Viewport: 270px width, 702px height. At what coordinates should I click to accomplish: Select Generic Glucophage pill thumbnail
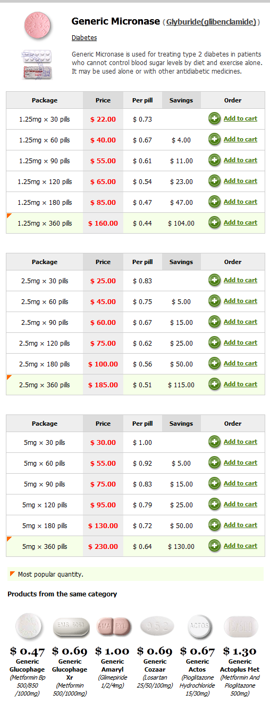[x=28, y=626]
